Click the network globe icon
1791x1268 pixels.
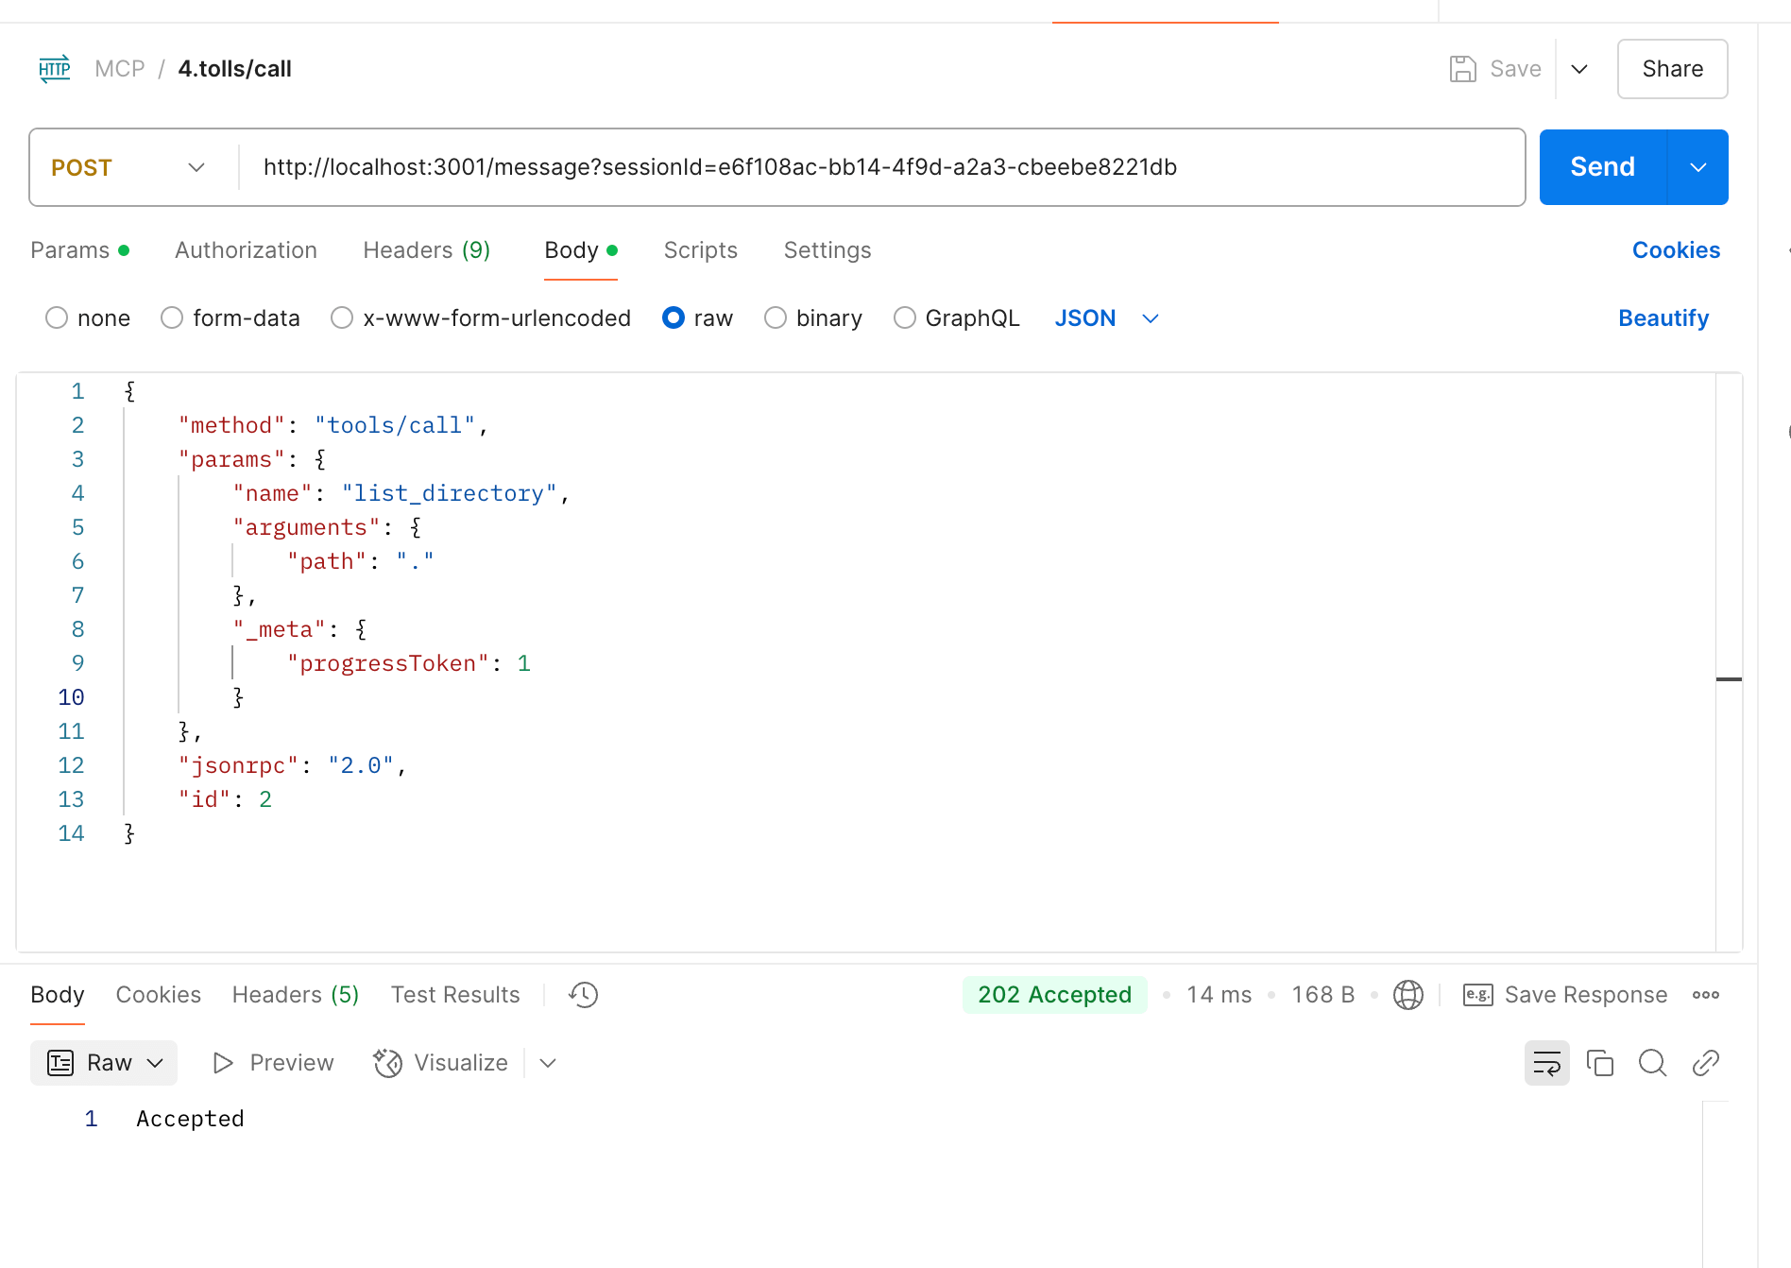click(1407, 995)
